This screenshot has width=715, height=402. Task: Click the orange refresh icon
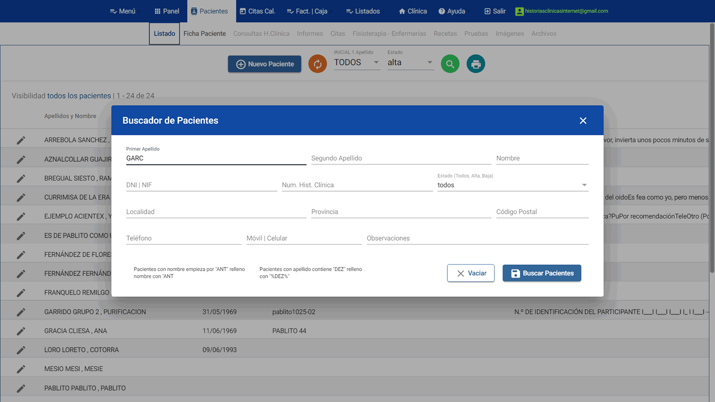click(x=317, y=64)
